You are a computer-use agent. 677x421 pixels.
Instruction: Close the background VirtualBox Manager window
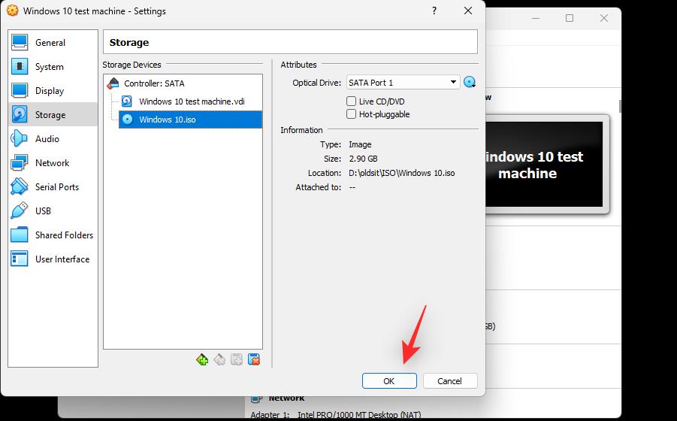(x=604, y=18)
